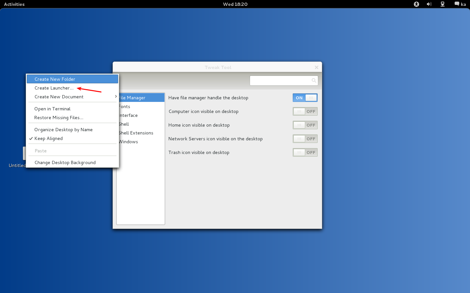Select Open in Terminal

(x=52, y=109)
